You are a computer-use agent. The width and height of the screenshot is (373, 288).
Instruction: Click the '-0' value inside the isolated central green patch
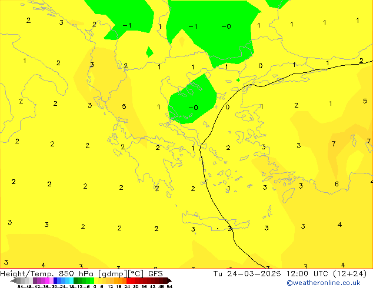click(x=193, y=108)
